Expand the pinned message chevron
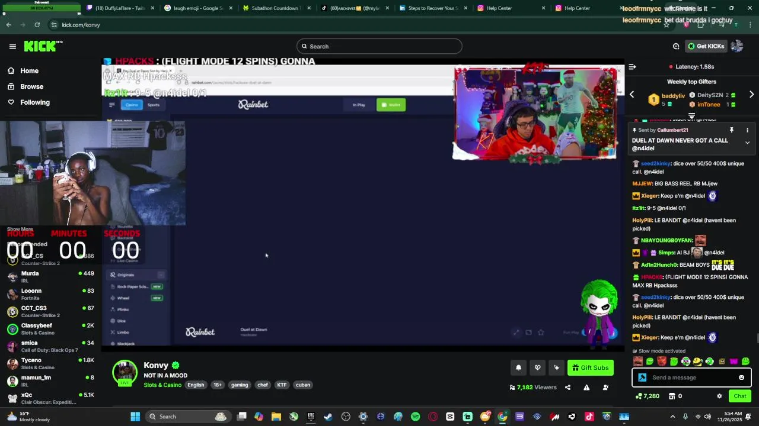This screenshot has height=426, width=759. [747, 143]
